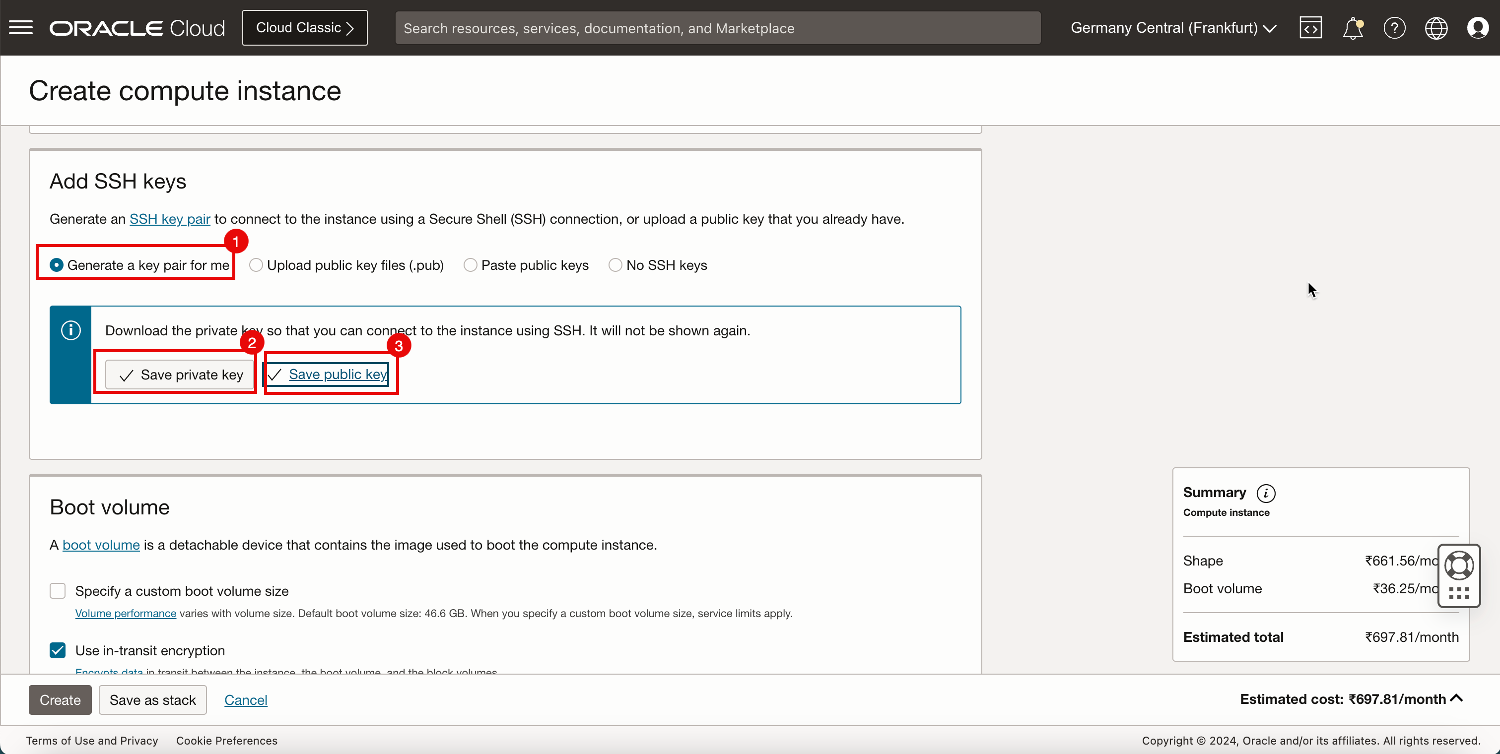Click the Cloud Shell terminal icon
This screenshot has height=754, width=1500.
(x=1310, y=28)
